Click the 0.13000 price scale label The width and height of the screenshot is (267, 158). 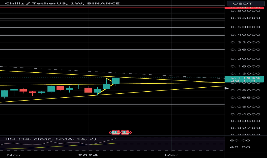coord(246,74)
